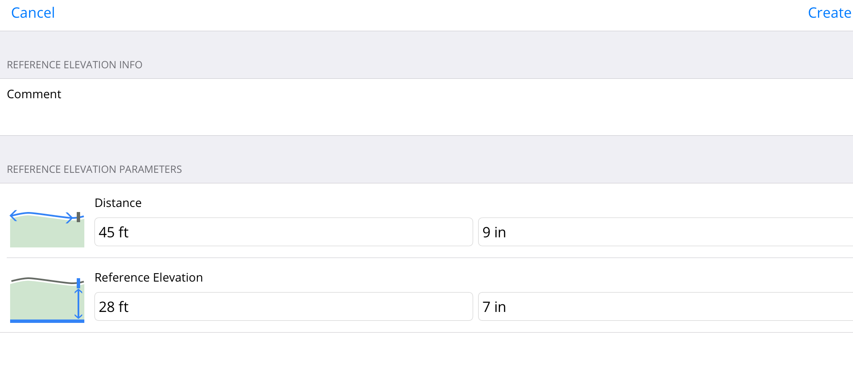Click the Reference Elevation label text

pos(148,277)
